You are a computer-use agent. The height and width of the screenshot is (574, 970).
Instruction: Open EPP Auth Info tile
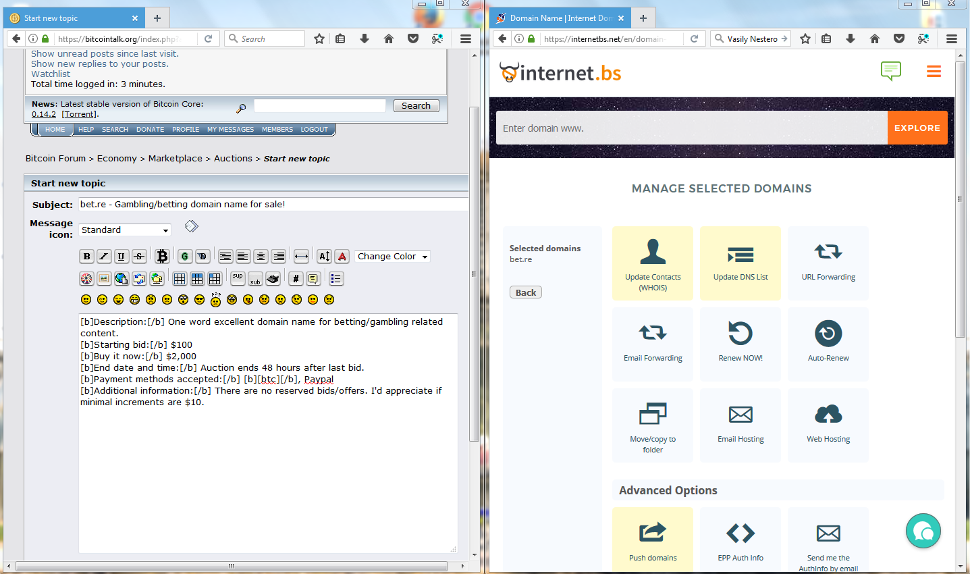click(x=740, y=540)
